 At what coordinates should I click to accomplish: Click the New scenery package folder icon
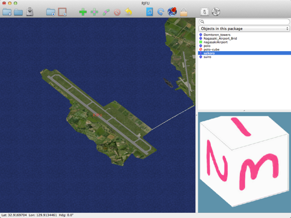point(7,12)
